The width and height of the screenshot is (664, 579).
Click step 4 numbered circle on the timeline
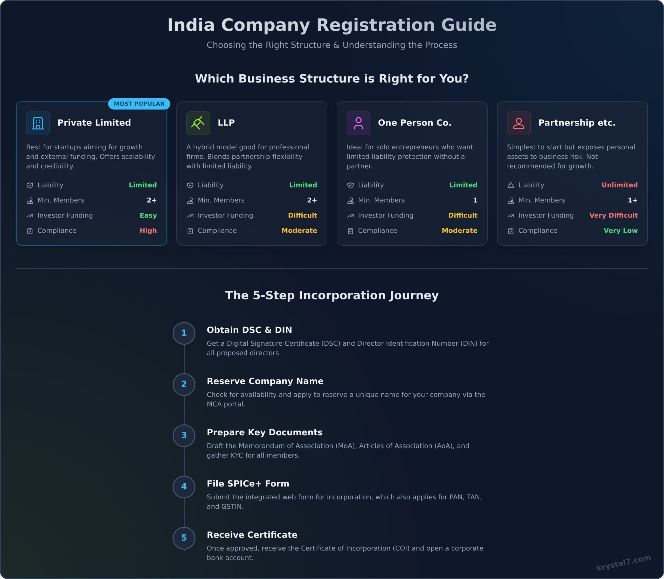pyautogui.click(x=184, y=487)
